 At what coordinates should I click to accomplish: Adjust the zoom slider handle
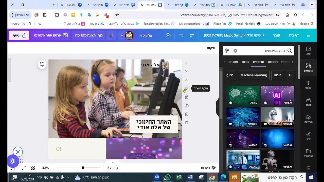point(83,168)
